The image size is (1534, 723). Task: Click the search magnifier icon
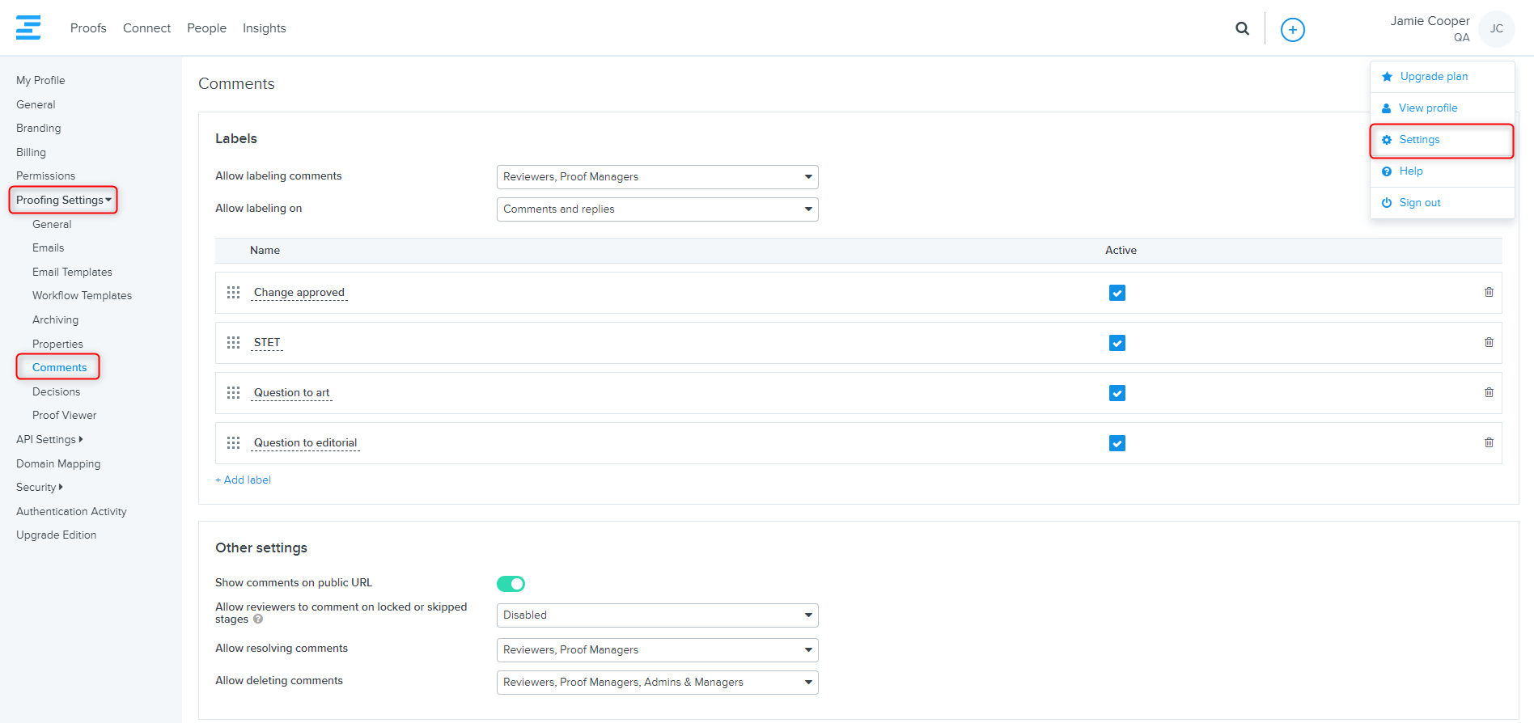click(x=1242, y=29)
